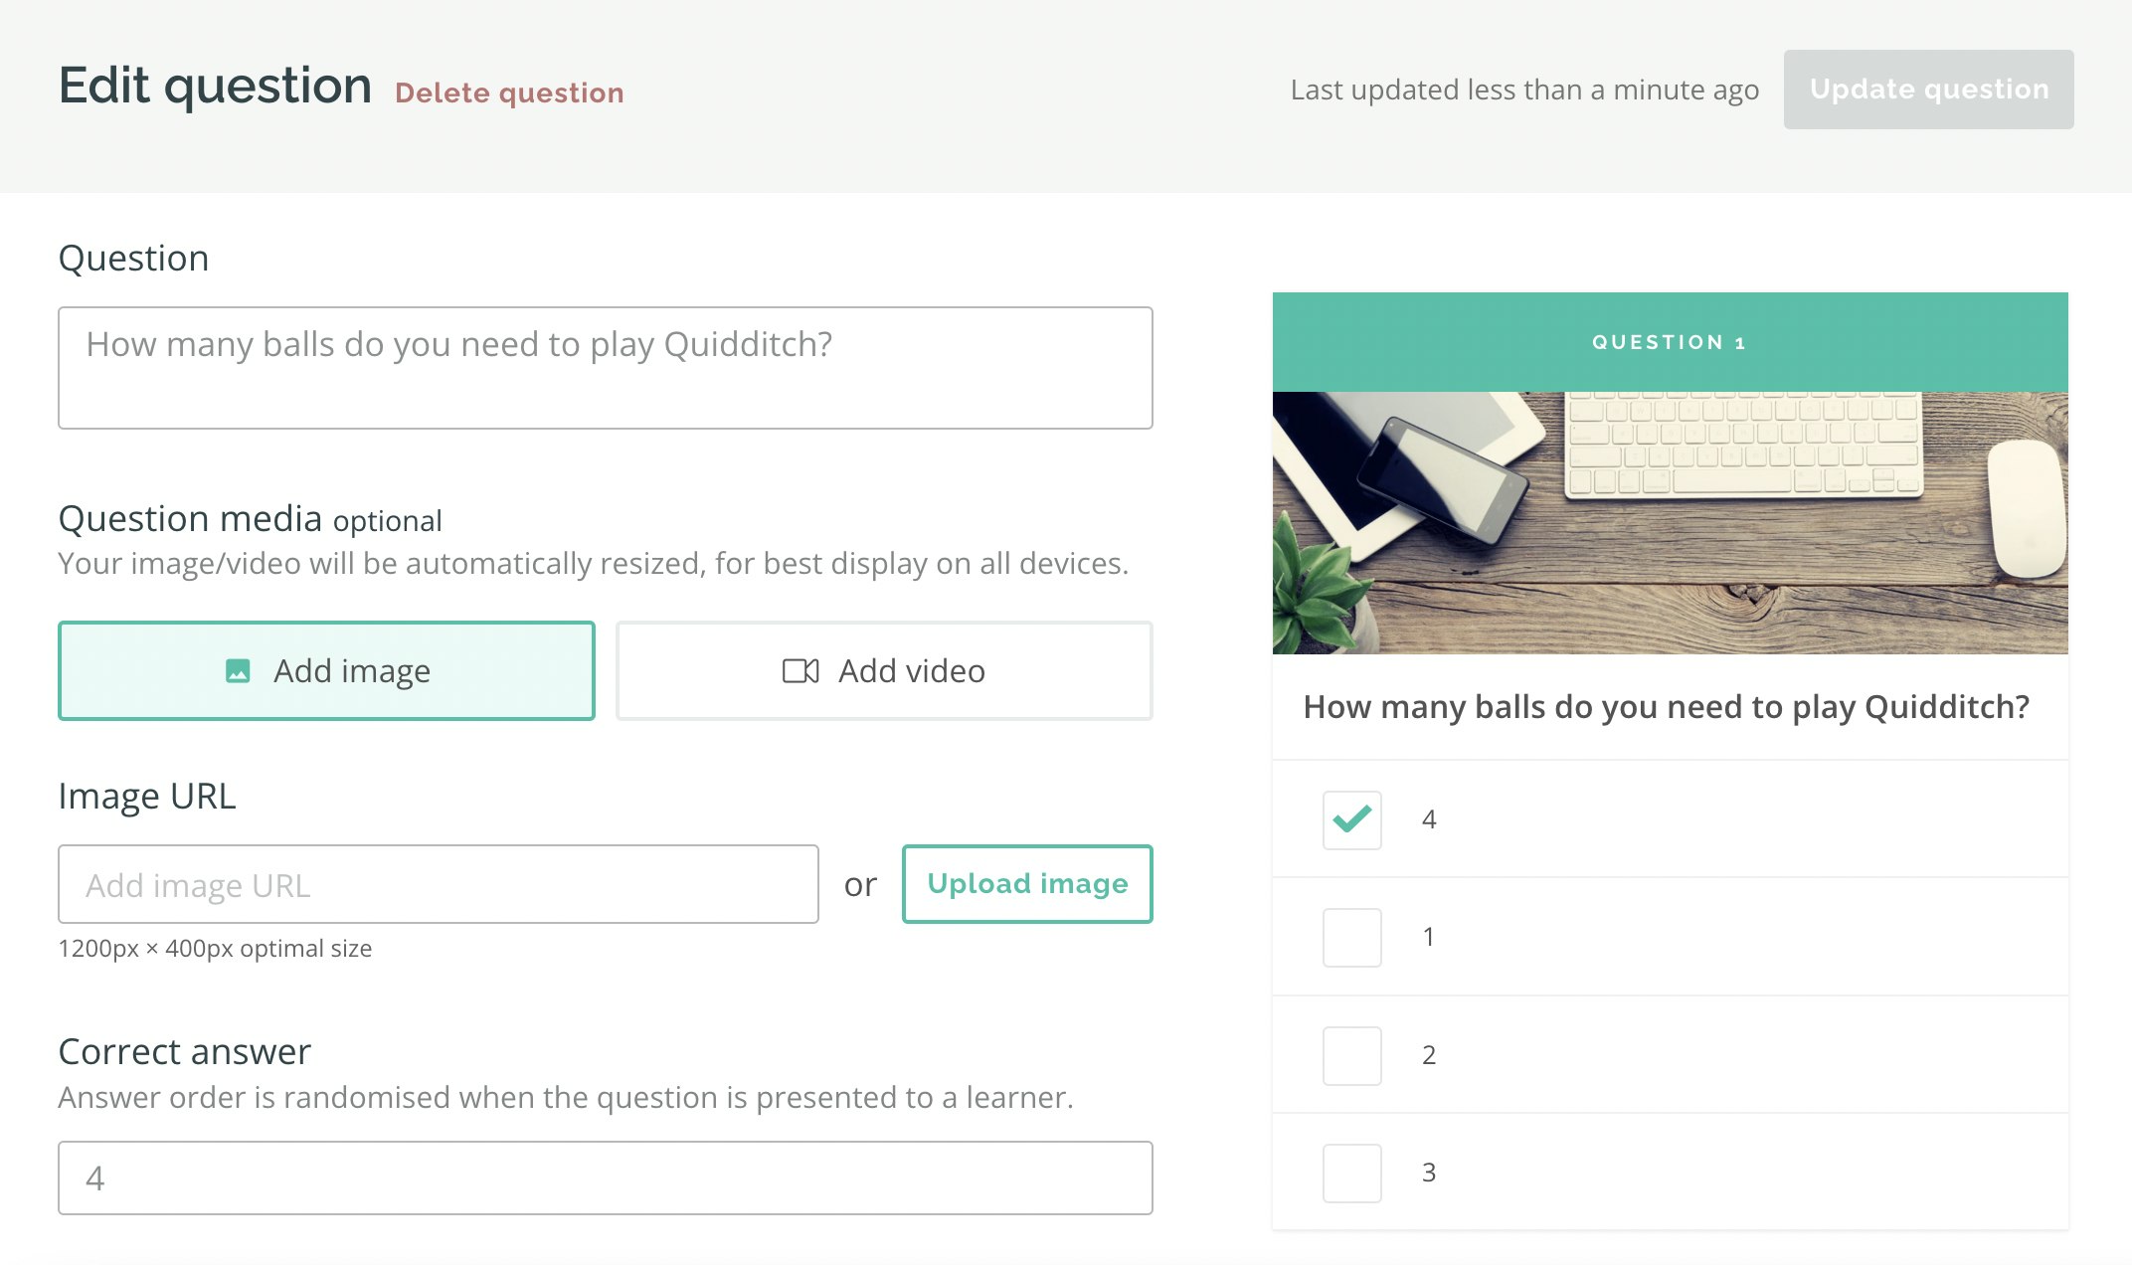Click the video camera icon beside Add video
This screenshot has height=1265, width=2132.
(x=799, y=670)
